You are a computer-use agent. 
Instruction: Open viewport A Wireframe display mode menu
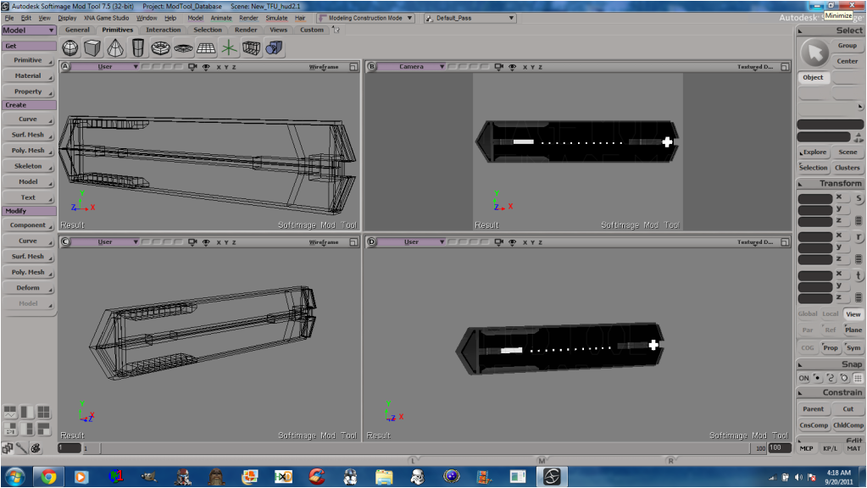coord(324,67)
